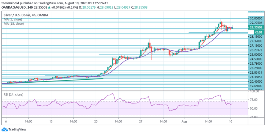The width and height of the screenshot is (266, 134).
Task: Click the green up-triangle price change indicator
Action: [49, 8]
